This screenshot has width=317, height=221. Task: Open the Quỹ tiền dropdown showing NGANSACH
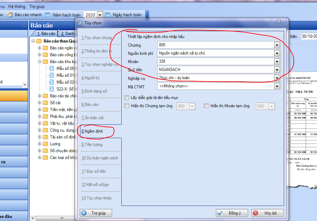click(277, 70)
